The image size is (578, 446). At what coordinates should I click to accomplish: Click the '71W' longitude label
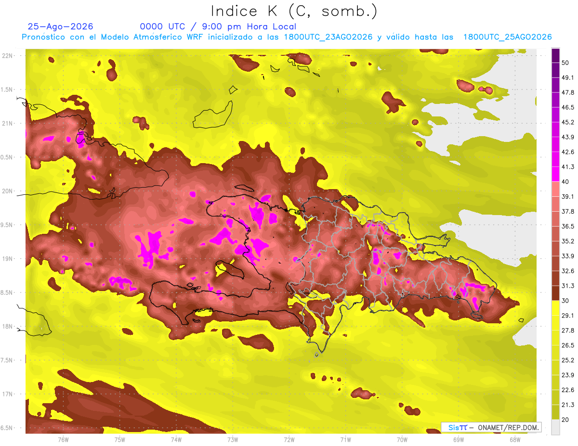coord(345,440)
